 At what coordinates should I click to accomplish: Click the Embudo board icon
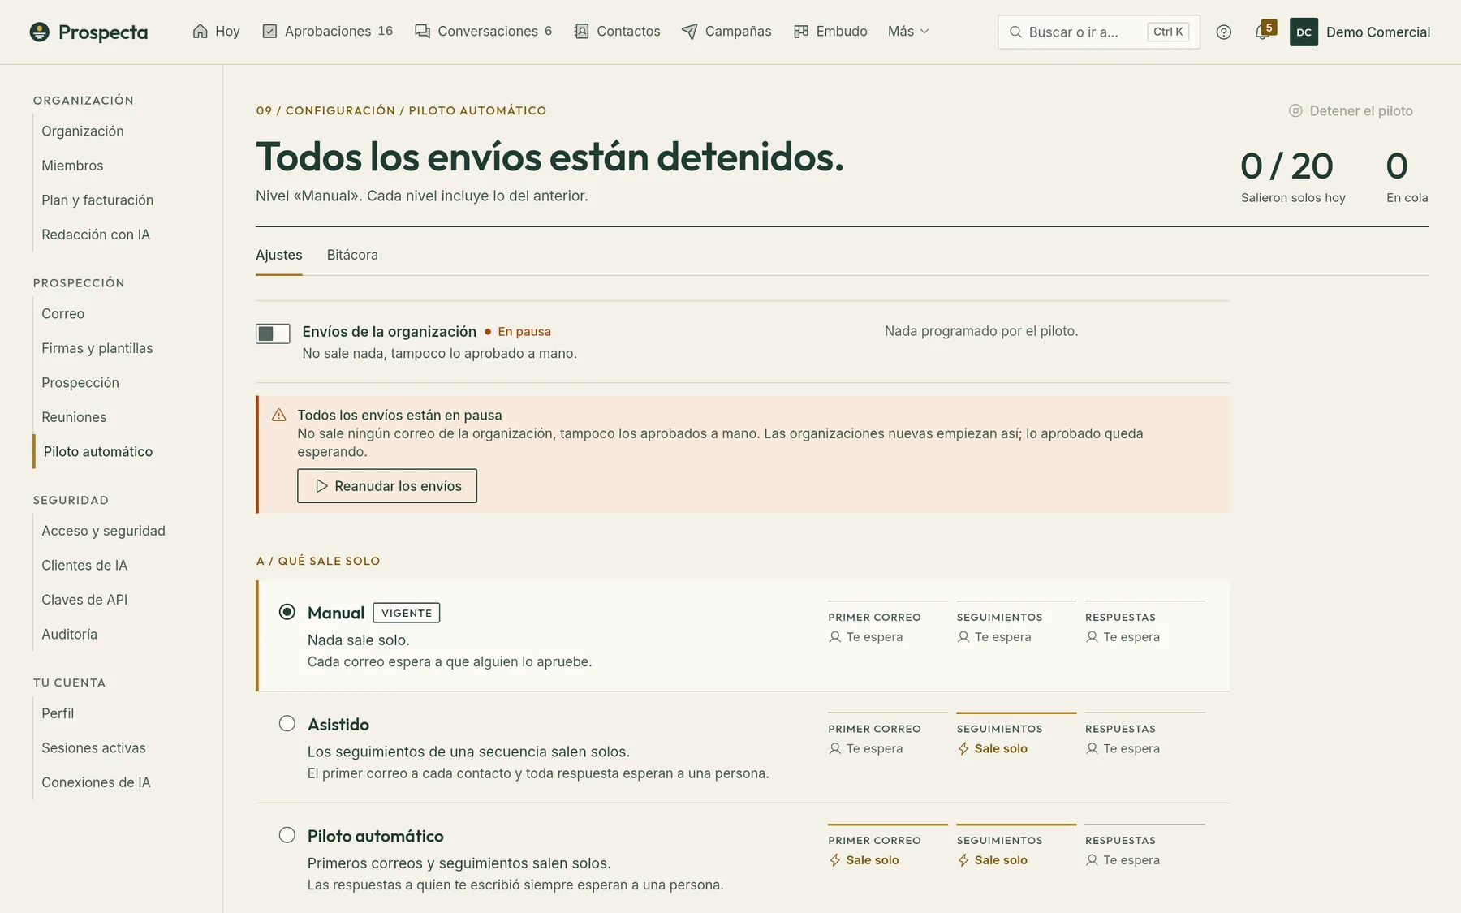coord(801,32)
